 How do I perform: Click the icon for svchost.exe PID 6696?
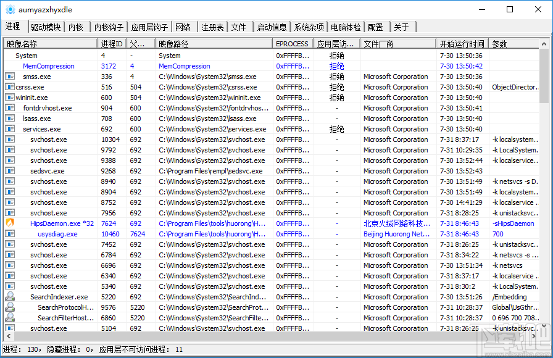point(10,265)
